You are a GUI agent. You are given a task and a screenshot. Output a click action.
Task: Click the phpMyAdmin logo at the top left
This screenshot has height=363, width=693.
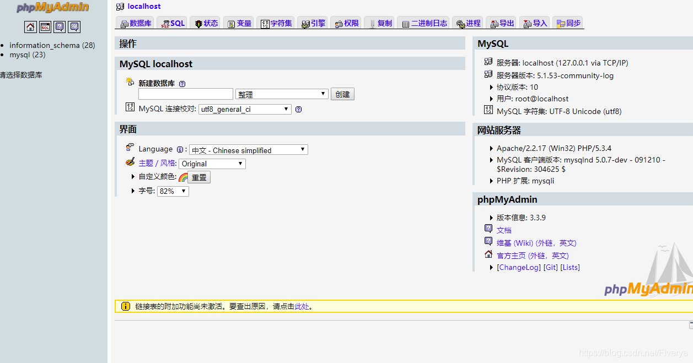[x=53, y=8]
